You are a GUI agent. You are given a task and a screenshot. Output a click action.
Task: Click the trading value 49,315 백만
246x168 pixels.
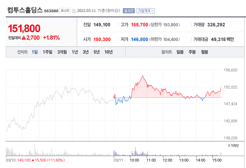coord(222,39)
